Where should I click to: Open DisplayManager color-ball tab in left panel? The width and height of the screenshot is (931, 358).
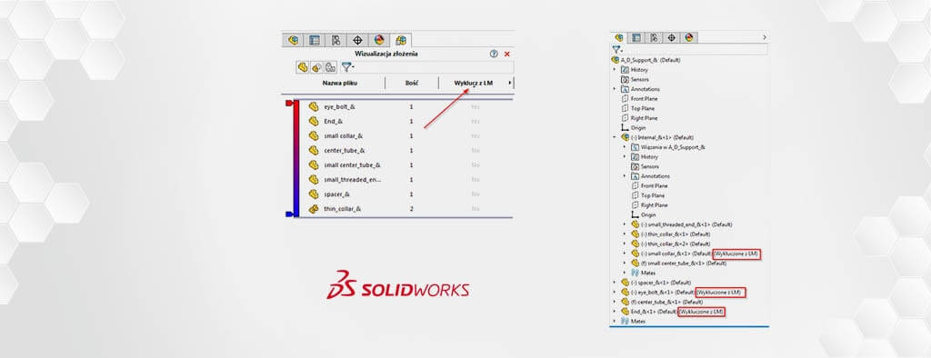click(379, 40)
